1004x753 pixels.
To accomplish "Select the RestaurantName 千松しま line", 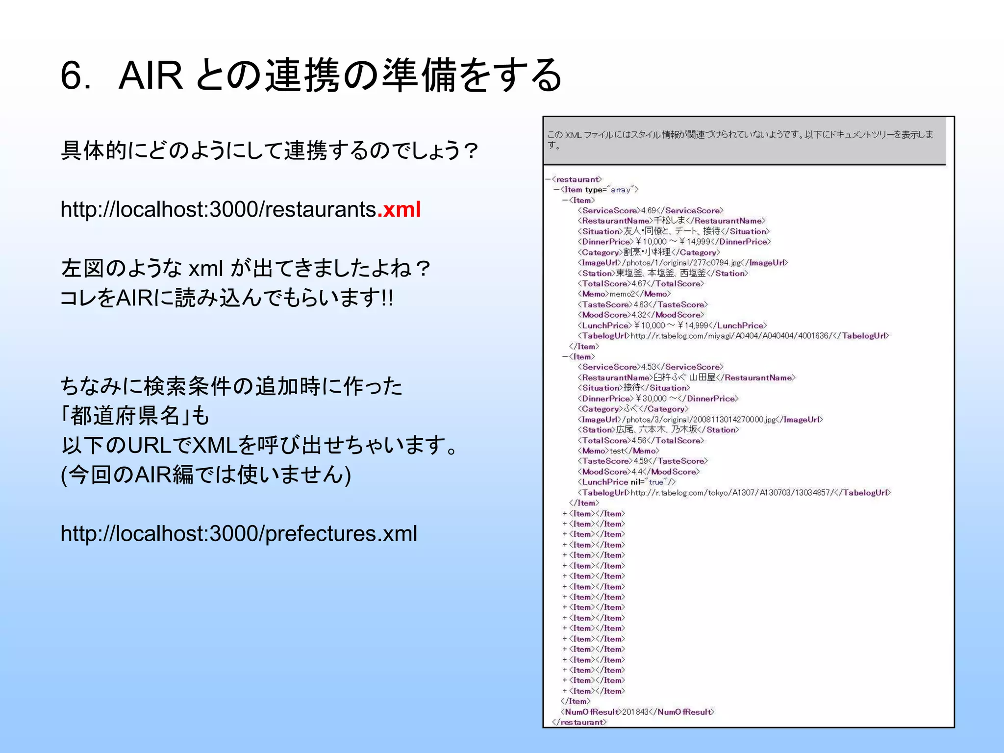I will pyautogui.click(x=672, y=221).
